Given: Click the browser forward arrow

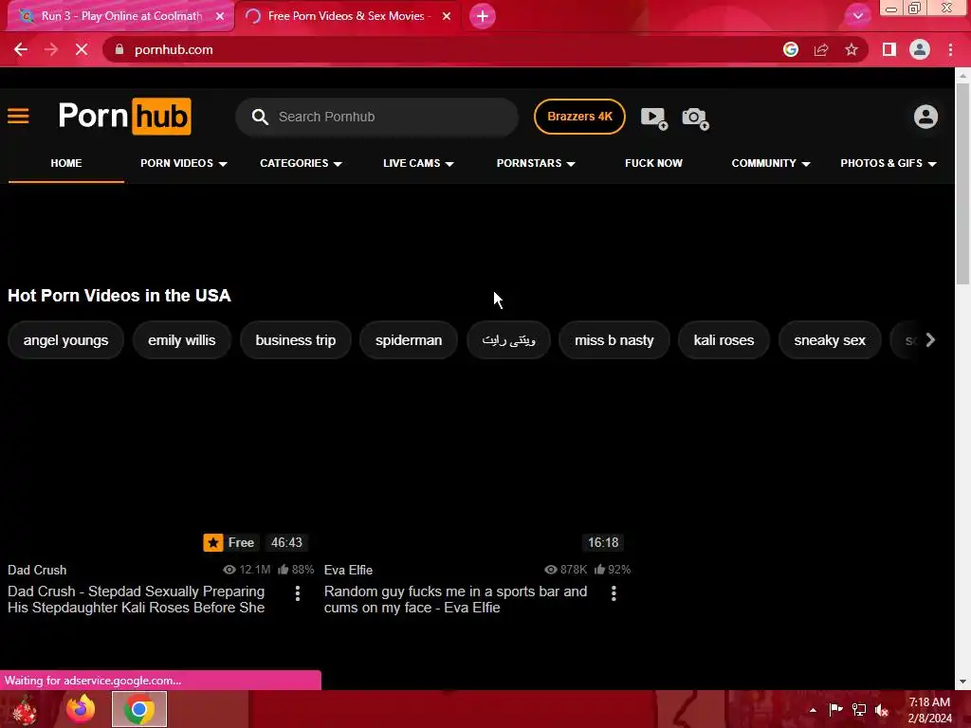Looking at the screenshot, I should pos(51,49).
